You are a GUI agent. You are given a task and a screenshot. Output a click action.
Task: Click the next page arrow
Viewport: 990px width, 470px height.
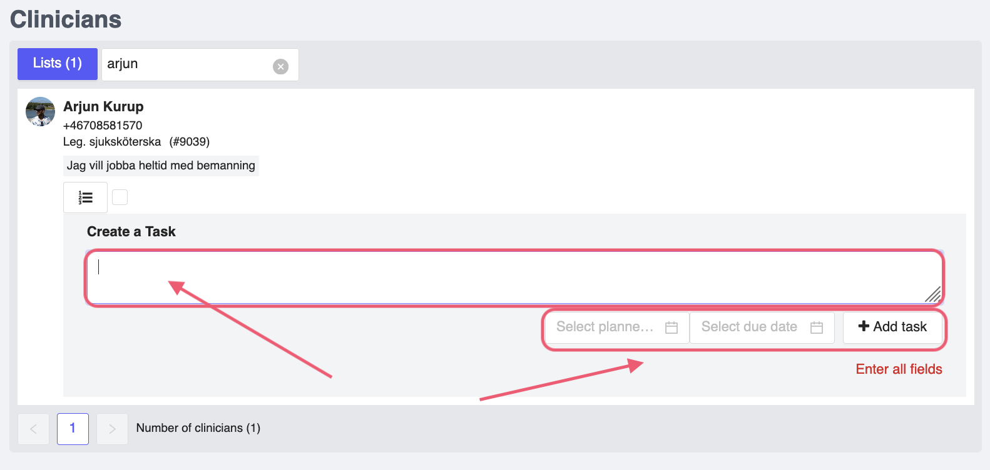(x=112, y=429)
